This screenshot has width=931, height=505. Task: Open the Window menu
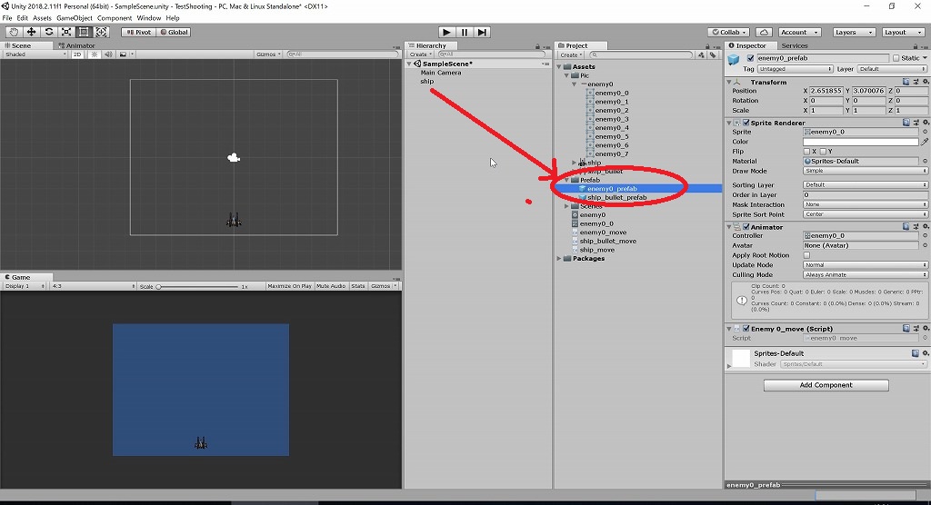148,18
